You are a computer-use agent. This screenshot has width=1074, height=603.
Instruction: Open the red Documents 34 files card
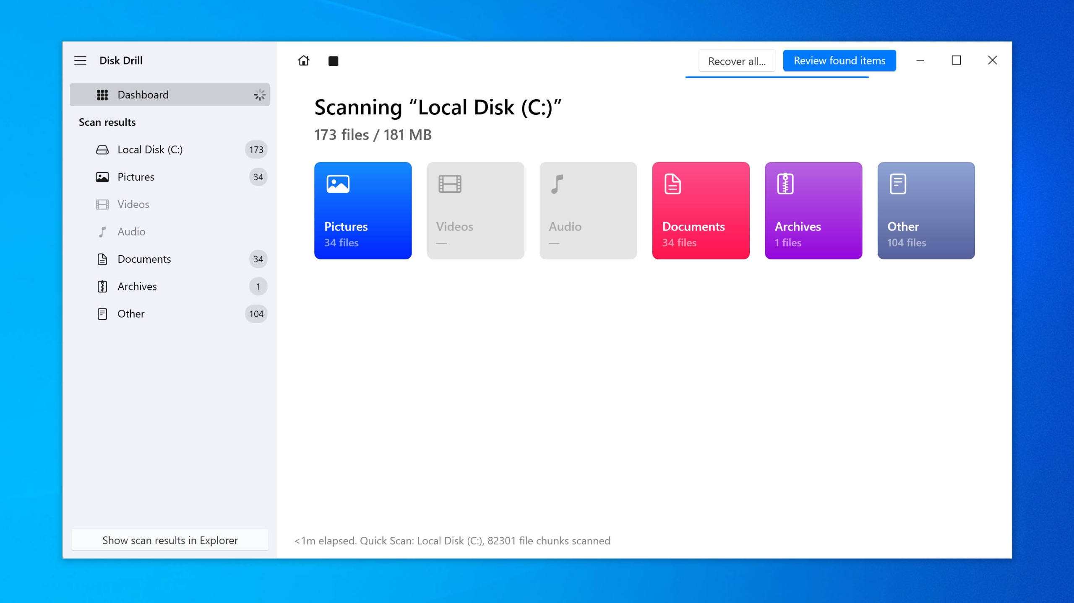tap(701, 210)
